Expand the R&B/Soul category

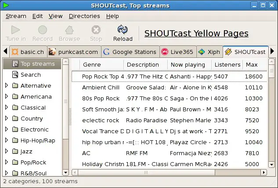[7, 173]
